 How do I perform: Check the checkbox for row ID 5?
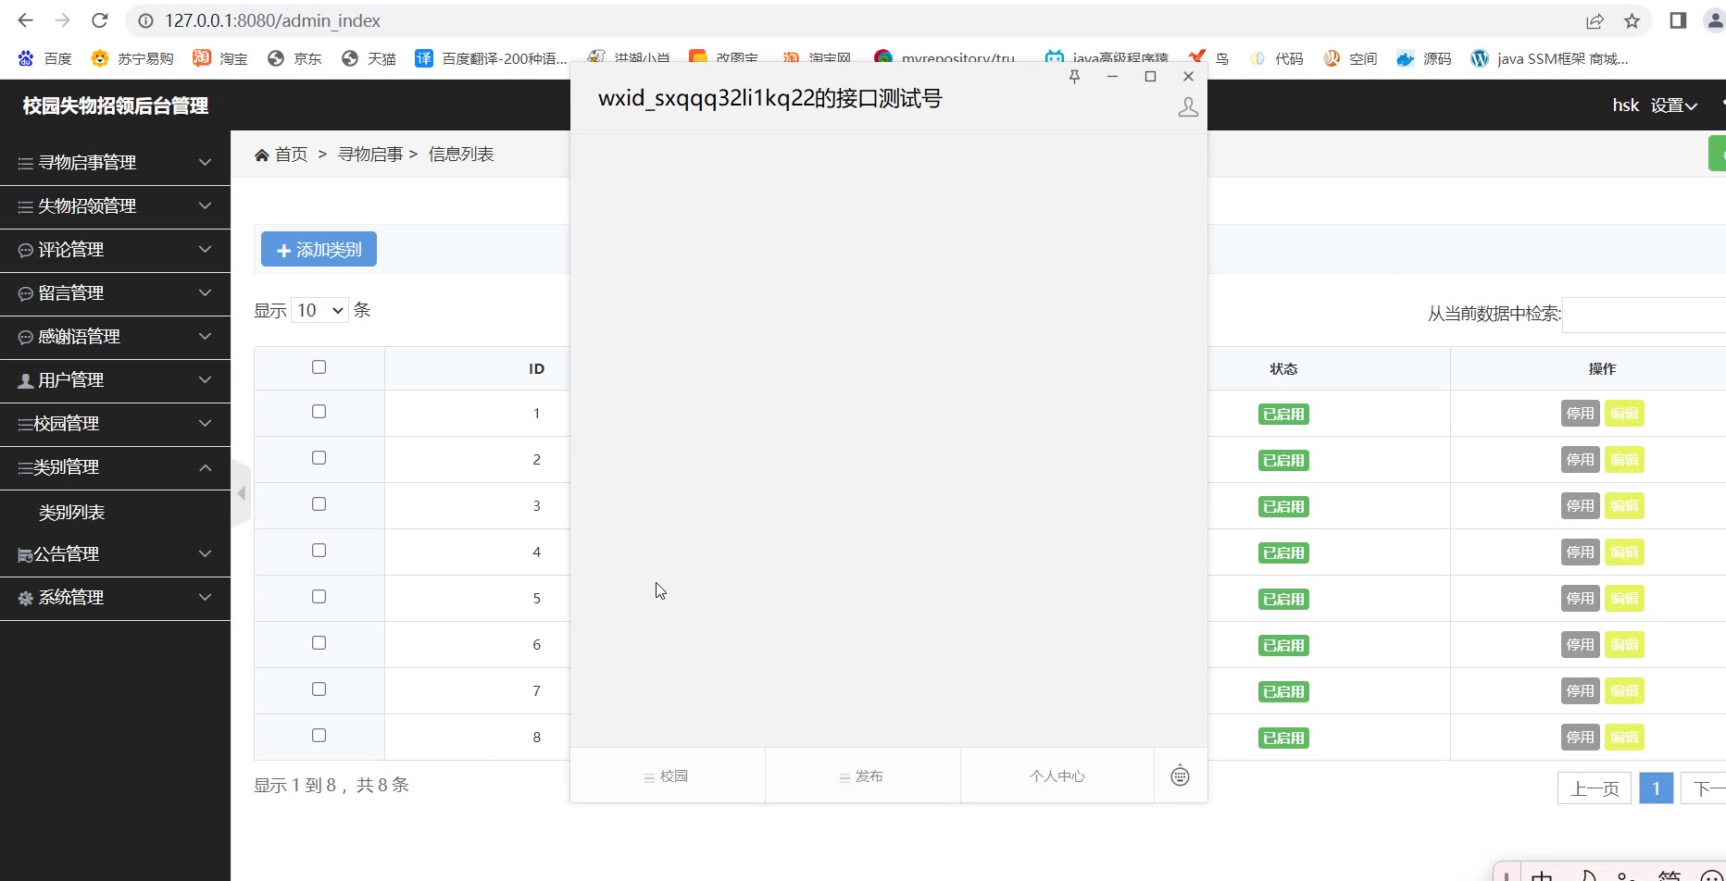pyautogui.click(x=319, y=597)
